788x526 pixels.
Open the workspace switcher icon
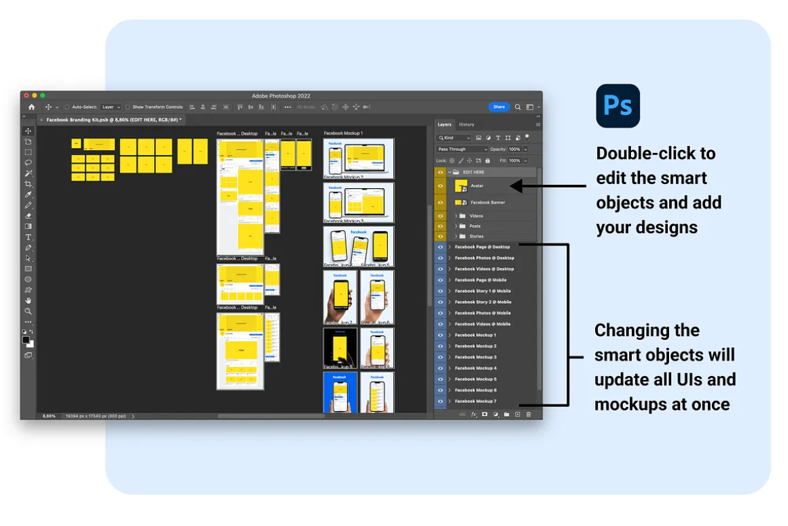pyautogui.click(x=530, y=107)
